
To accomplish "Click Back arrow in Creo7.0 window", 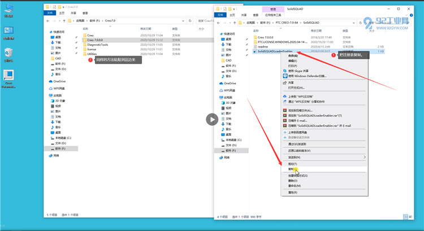I will 48,21.
